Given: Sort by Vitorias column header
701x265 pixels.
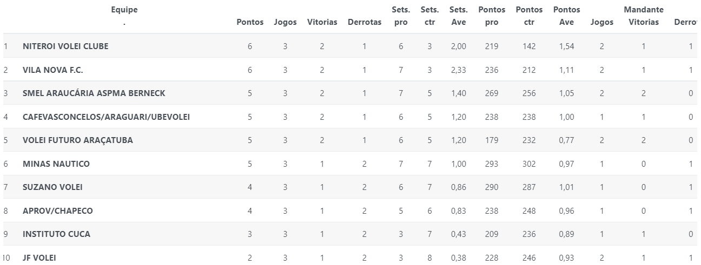Looking at the screenshot, I should click(x=322, y=22).
